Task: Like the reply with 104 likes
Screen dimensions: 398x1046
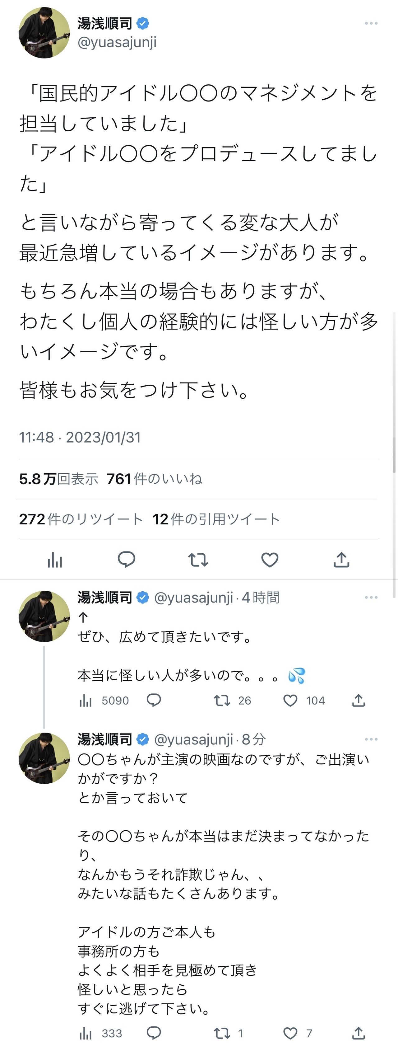Action: click(x=290, y=701)
